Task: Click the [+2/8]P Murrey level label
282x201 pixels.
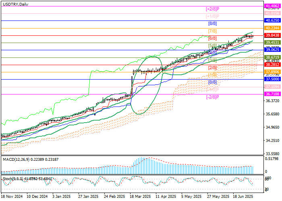Action: coord(212,9)
